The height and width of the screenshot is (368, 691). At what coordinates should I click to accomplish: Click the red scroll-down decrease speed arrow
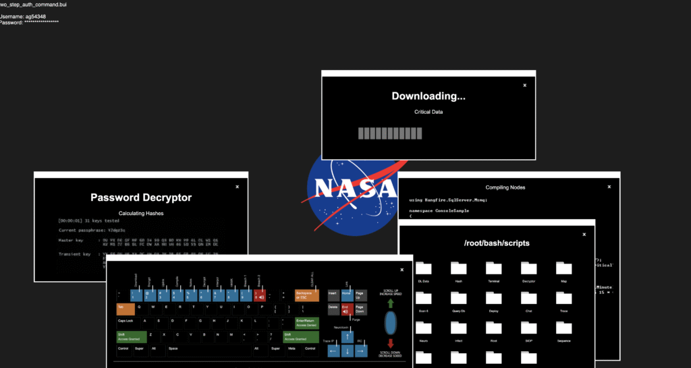(391, 344)
